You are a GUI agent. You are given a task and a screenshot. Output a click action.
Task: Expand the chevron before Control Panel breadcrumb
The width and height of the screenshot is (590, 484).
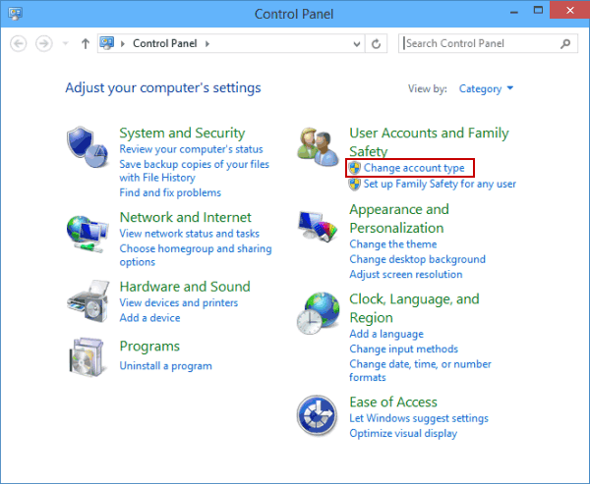click(x=123, y=43)
